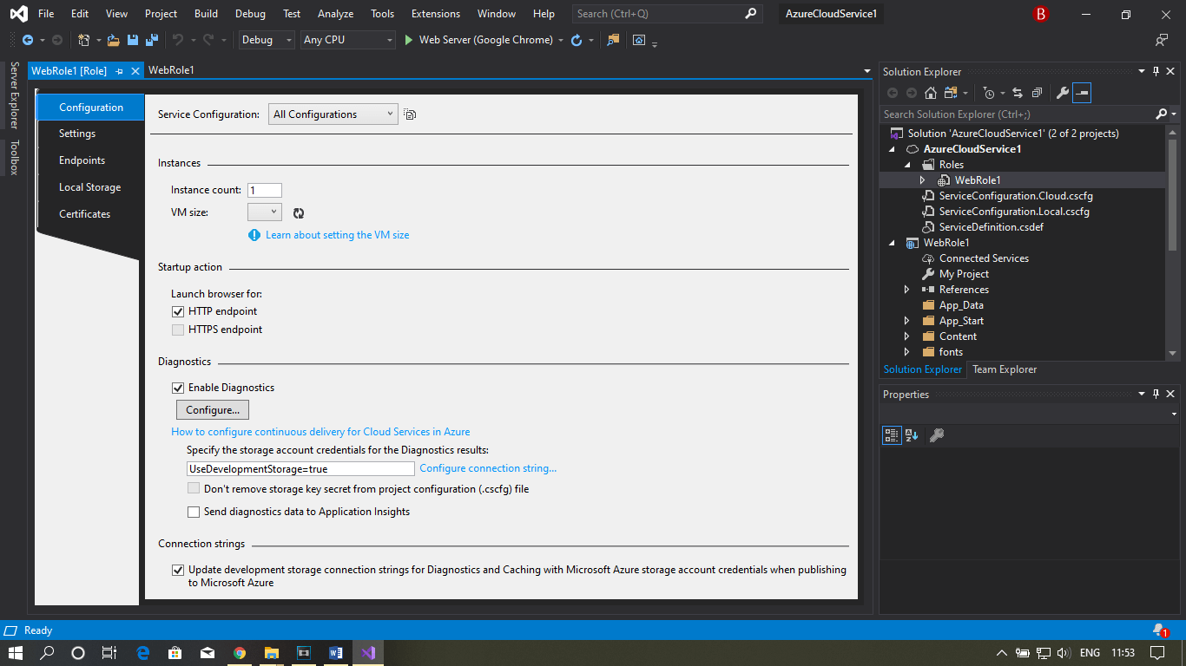Image resolution: width=1186 pixels, height=666 pixels.
Task: Open Microsoft Word from the taskbar
Action: click(x=336, y=653)
